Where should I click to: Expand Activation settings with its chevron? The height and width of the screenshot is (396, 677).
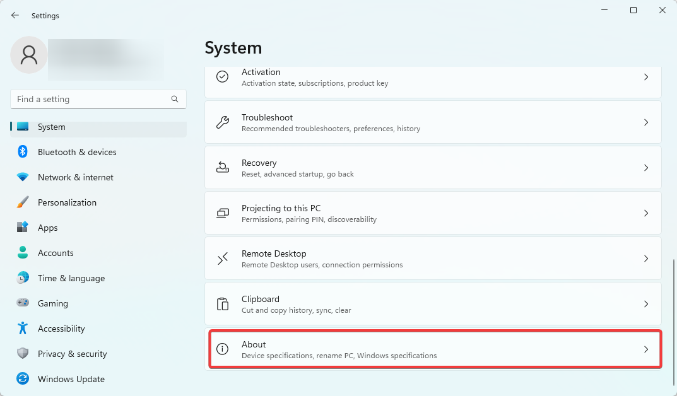point(646,77)
